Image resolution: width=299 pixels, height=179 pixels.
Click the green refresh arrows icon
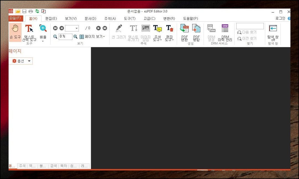pyautogui.click(x=37, y=11)
